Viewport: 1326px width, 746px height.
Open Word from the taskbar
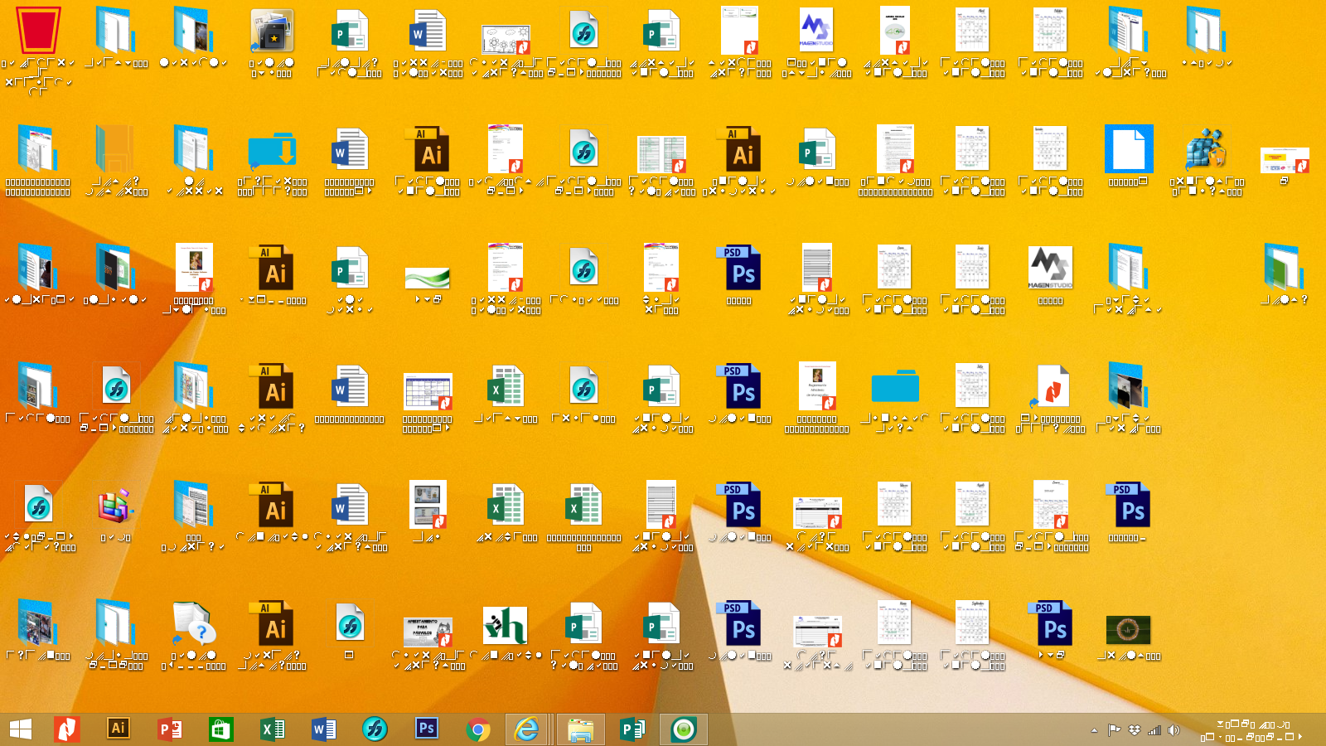(324, 729)
